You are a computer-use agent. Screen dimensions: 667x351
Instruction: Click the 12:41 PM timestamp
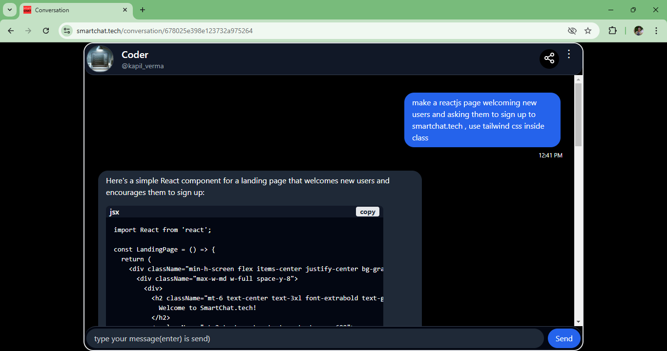550,156
